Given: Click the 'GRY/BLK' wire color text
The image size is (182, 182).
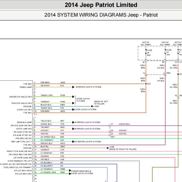Looking at the screenshot, I should 45,159.
